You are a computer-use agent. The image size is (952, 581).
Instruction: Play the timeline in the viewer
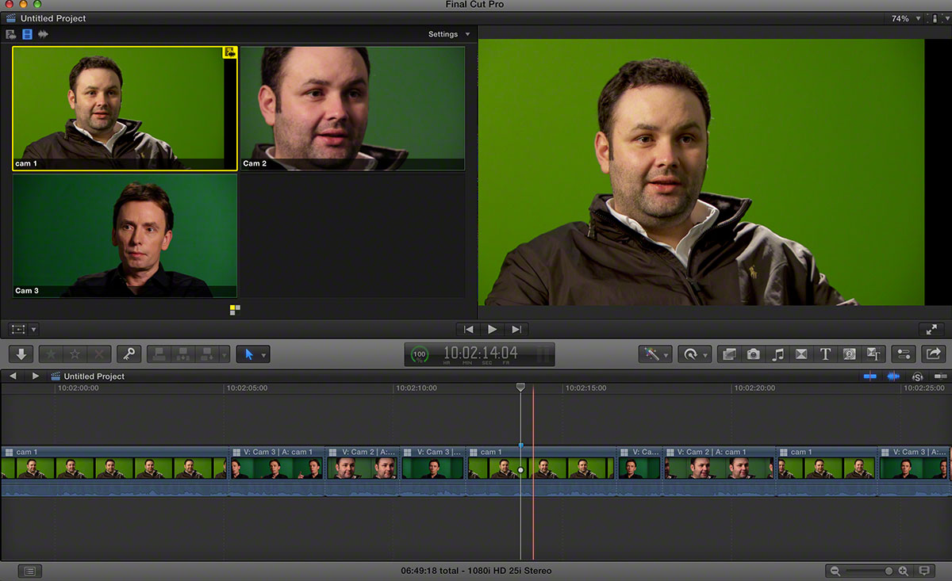[493, 329]
